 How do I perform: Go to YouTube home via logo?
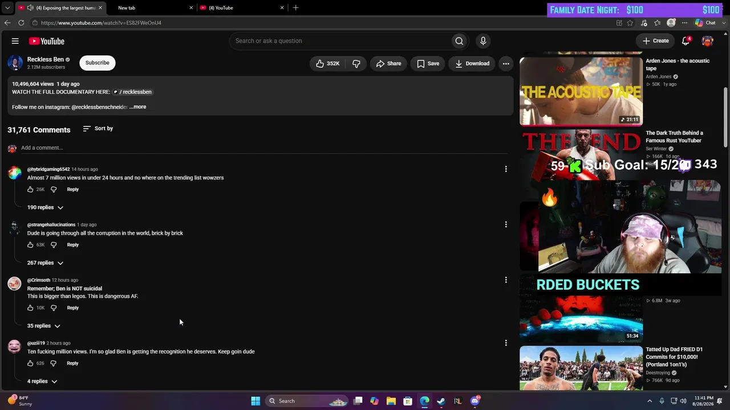point(47,41)
